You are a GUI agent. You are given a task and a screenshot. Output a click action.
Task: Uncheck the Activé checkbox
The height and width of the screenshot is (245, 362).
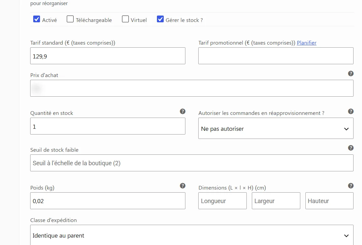tap(37, 19)
